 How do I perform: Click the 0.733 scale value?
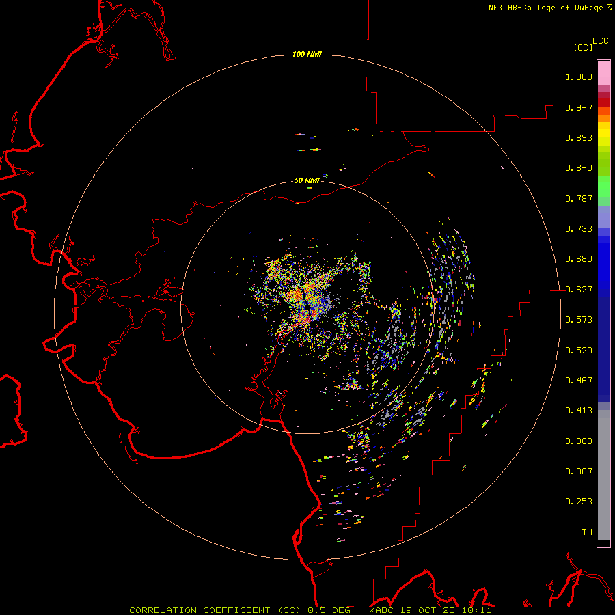coord(579,229)
